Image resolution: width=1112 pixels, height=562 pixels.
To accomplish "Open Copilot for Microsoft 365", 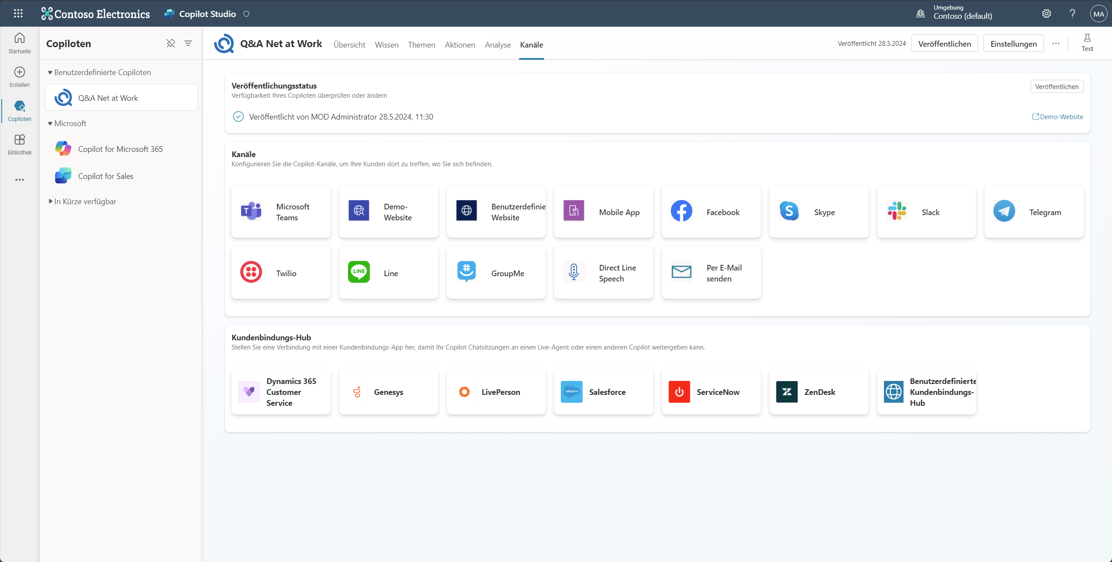I will tap(122, 149).
